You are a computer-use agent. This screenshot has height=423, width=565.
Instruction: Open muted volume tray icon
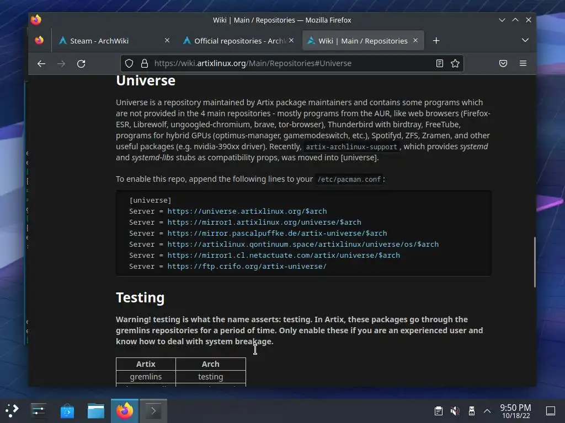pyautogui.click(x=455, y=411)
